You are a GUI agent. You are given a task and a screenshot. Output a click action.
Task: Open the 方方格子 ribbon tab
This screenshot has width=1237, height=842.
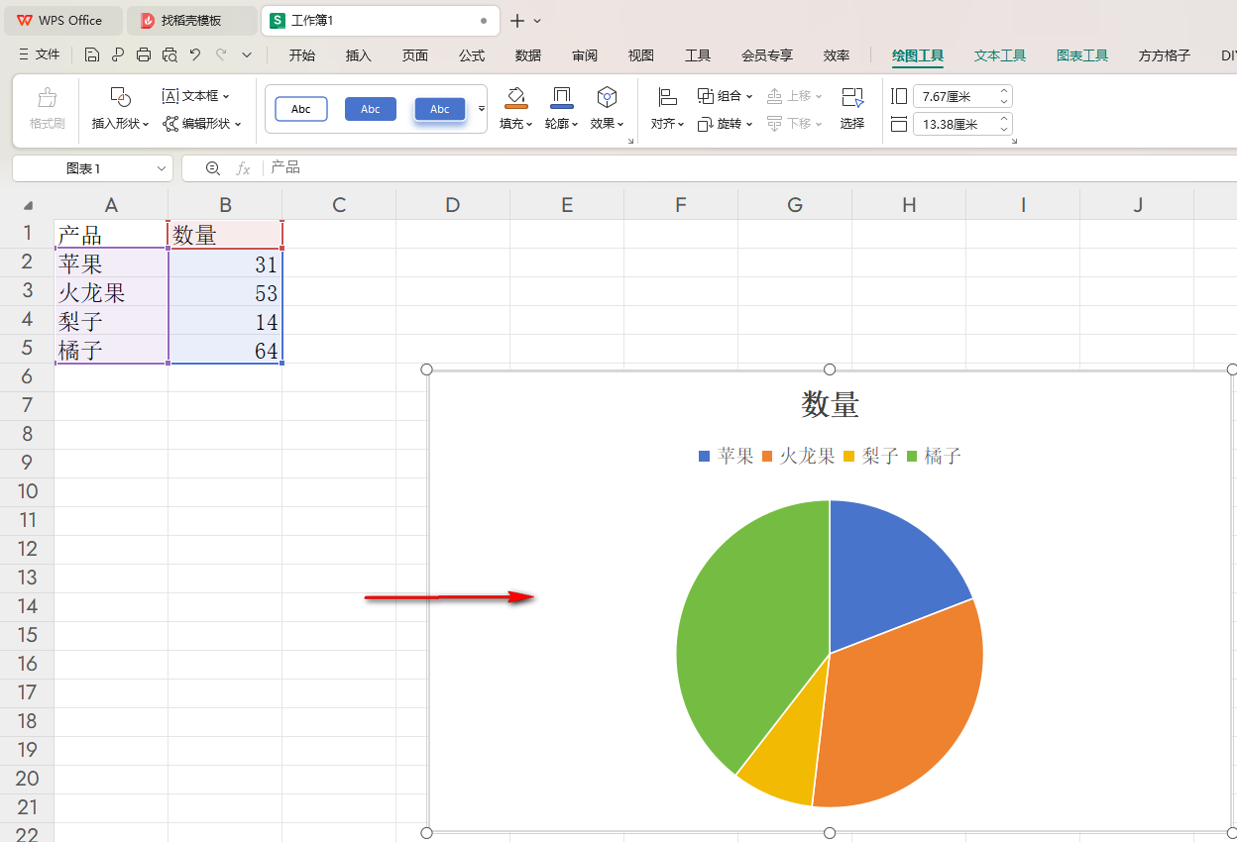(1165, 55)
